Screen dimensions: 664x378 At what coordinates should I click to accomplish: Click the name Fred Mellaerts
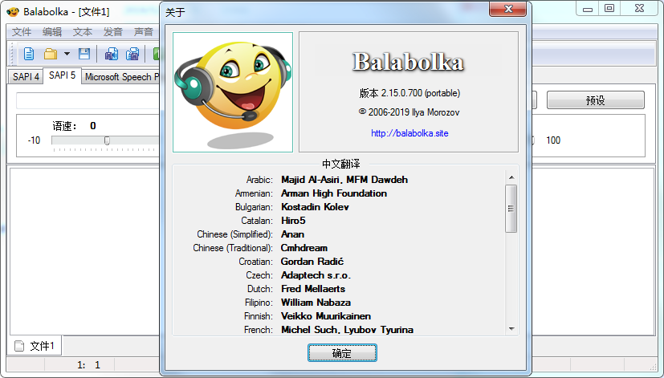(313, 289)
